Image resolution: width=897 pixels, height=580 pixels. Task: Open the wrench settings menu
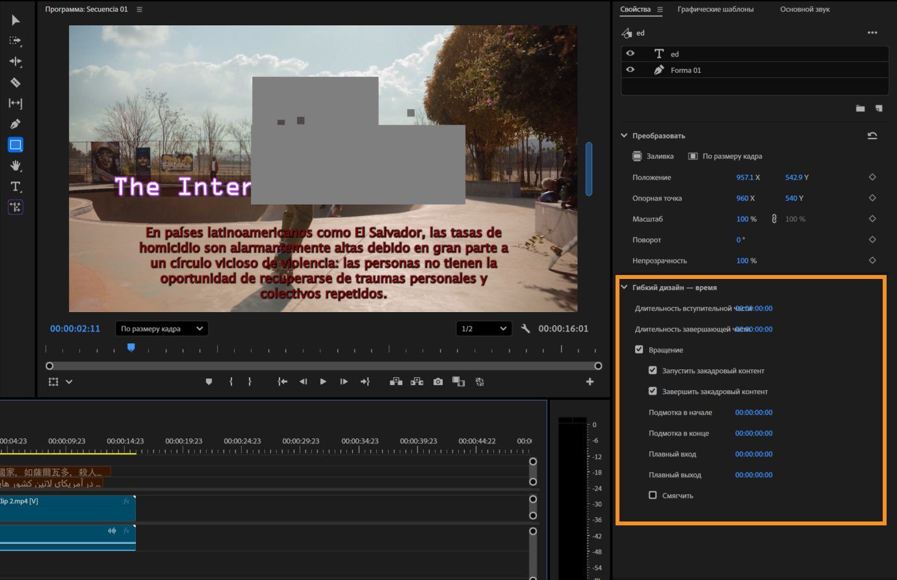pos(525,329)
